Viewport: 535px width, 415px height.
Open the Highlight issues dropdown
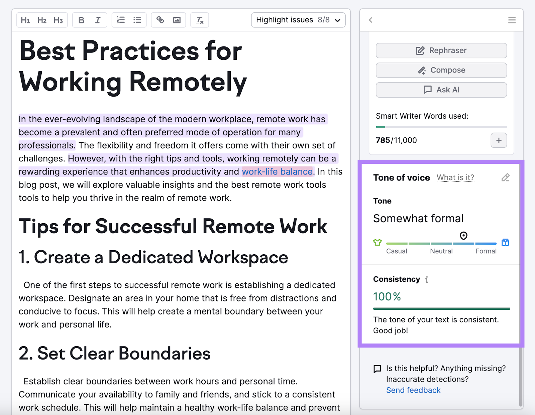pyautogui.click(x=298, y=20)
